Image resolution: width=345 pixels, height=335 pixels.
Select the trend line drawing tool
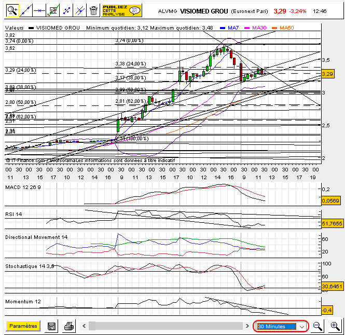click(25, 10)
